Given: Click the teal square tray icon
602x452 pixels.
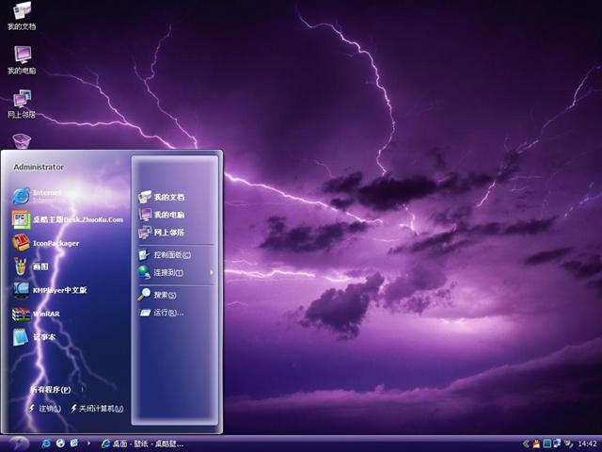Looking at the screenshot, I should [x=547, y=444].
